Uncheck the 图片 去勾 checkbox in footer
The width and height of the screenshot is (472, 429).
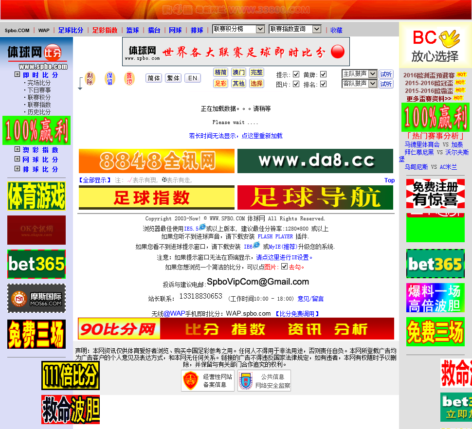click(x=284, y=266)
